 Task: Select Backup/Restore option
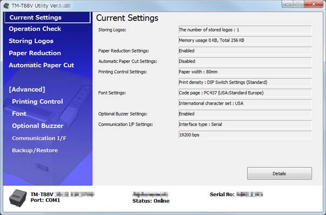(35, 150)
